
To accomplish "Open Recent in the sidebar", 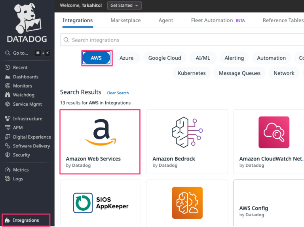I will click(x=20, y=67).
